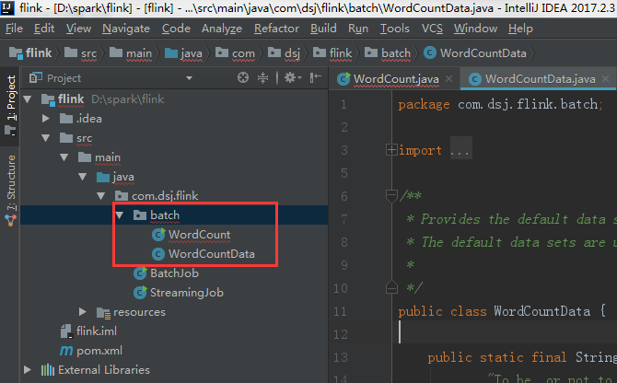The width and height of the screenshot is (617, 383).
Task: Click the External Libraries bars icon
Action: 48,369
